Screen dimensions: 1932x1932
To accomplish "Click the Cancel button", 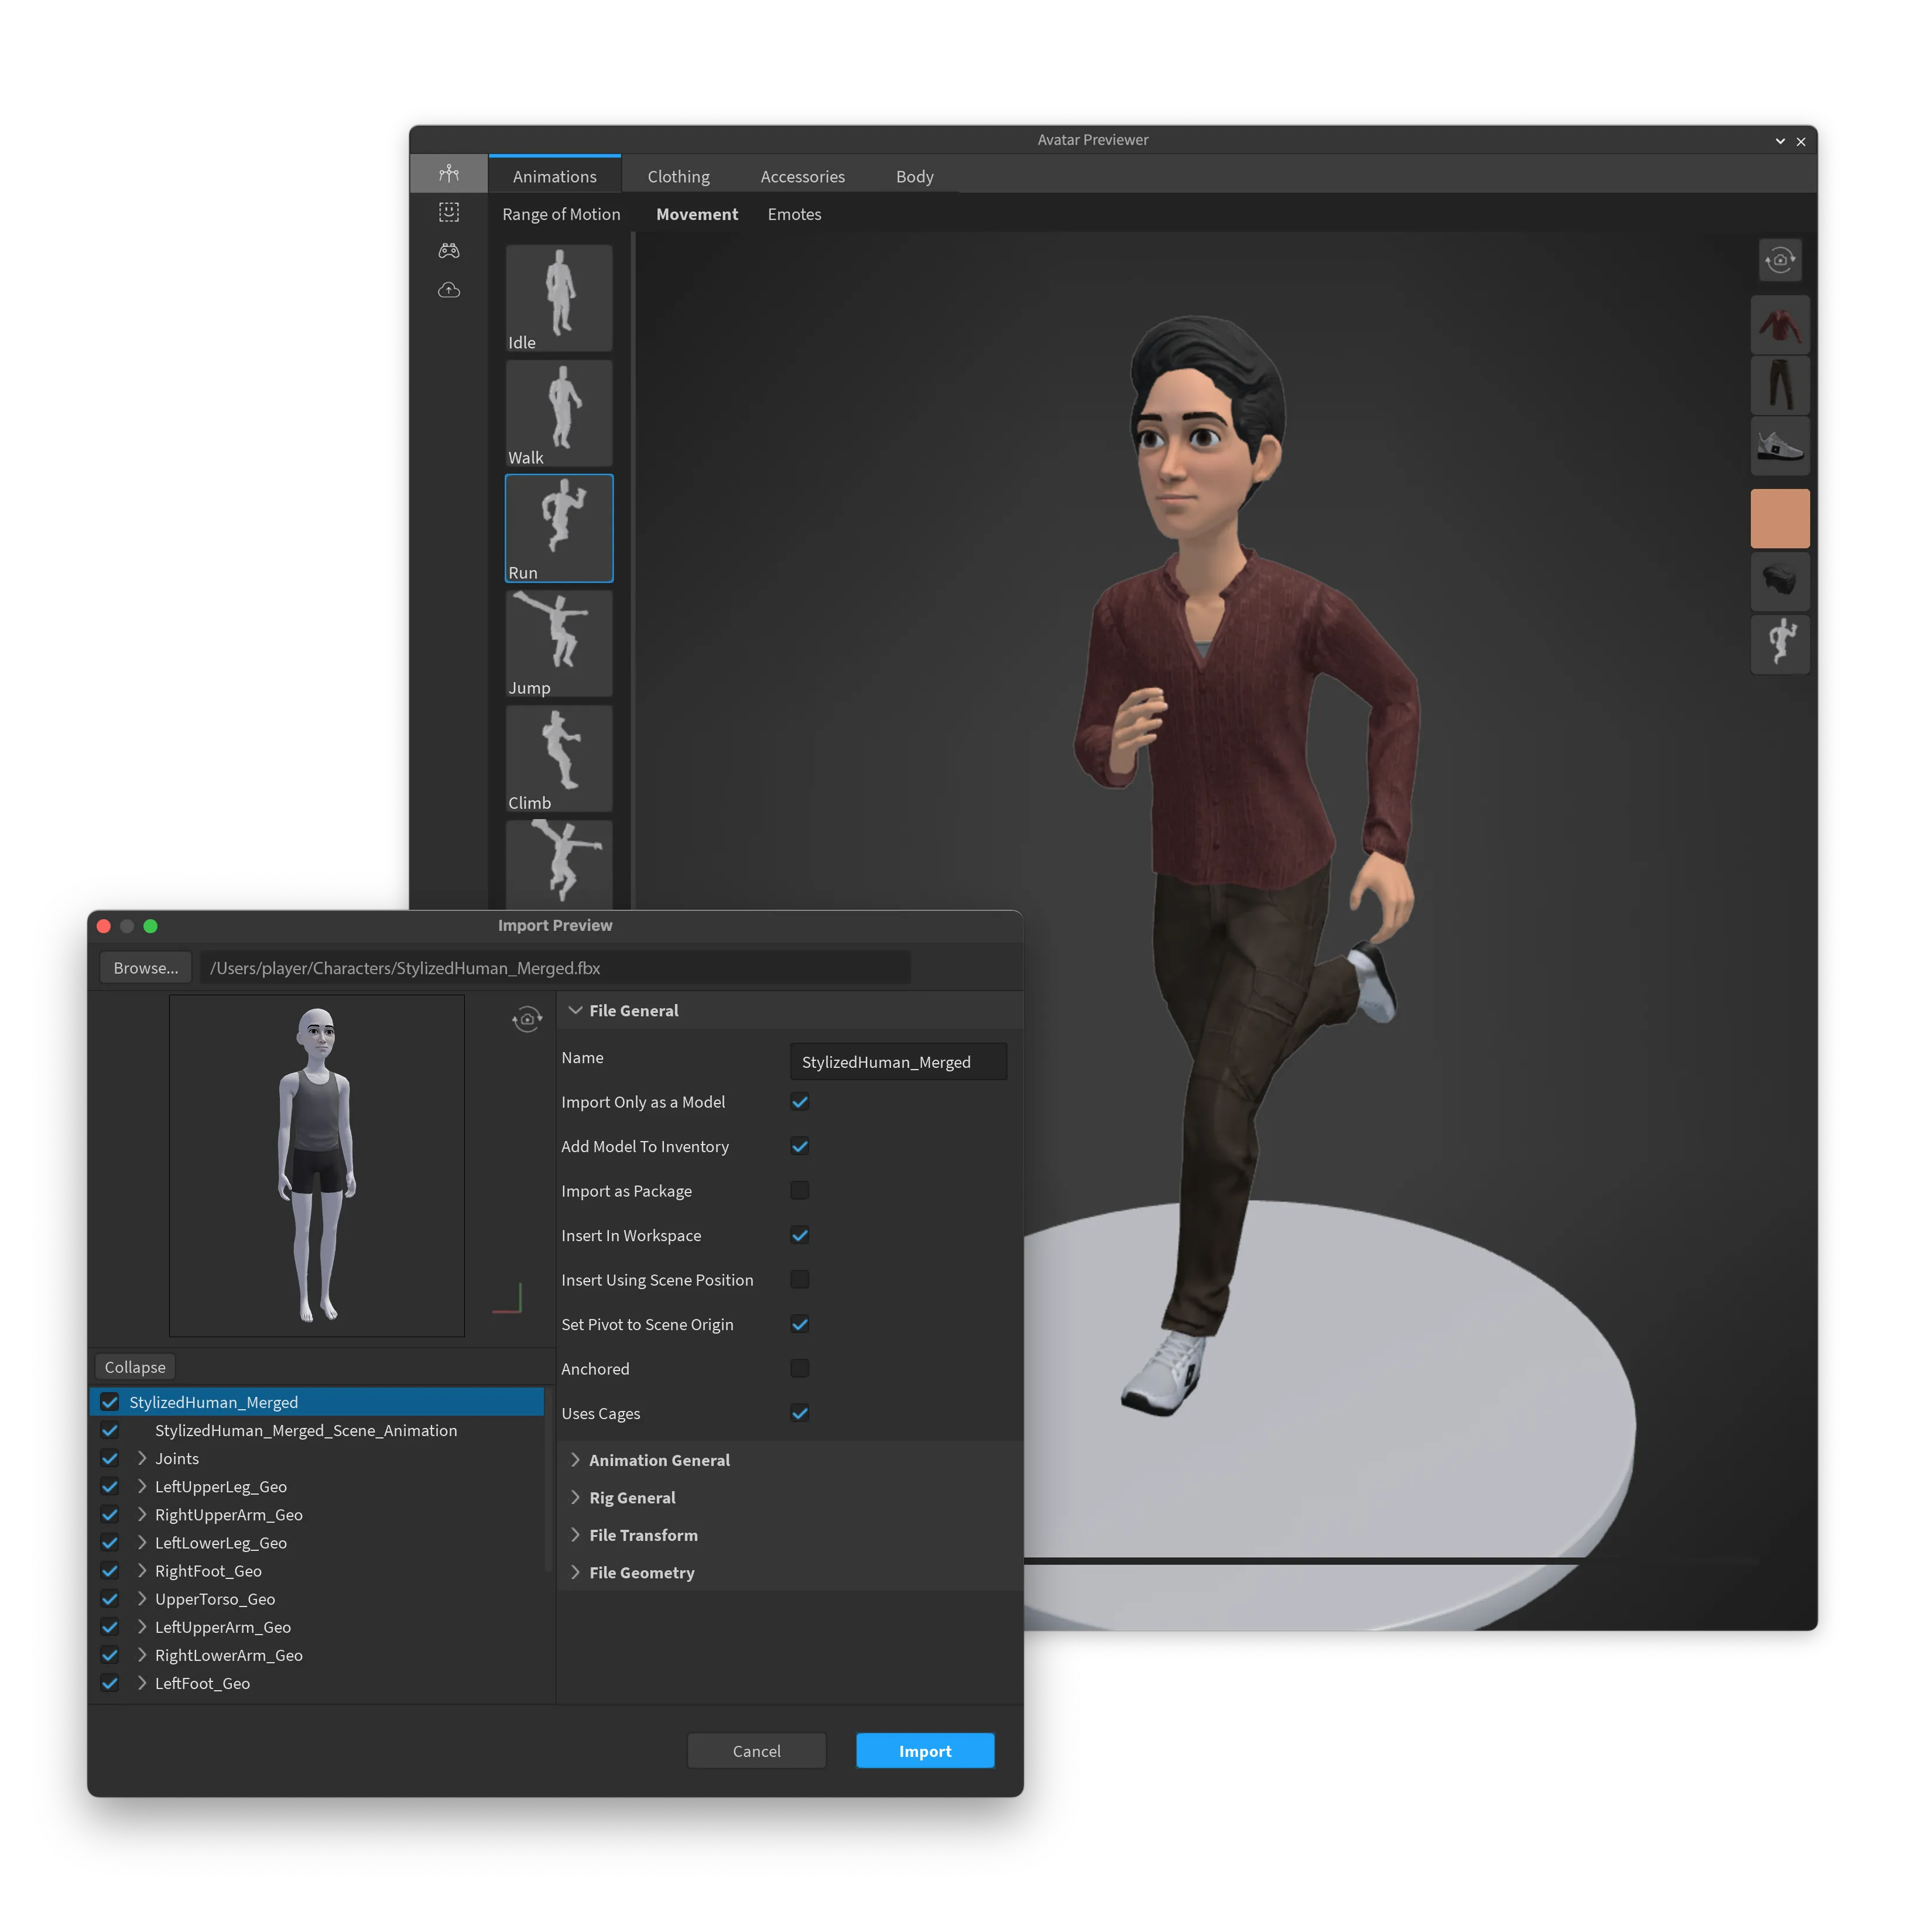I will click(x=756, y=1751).
